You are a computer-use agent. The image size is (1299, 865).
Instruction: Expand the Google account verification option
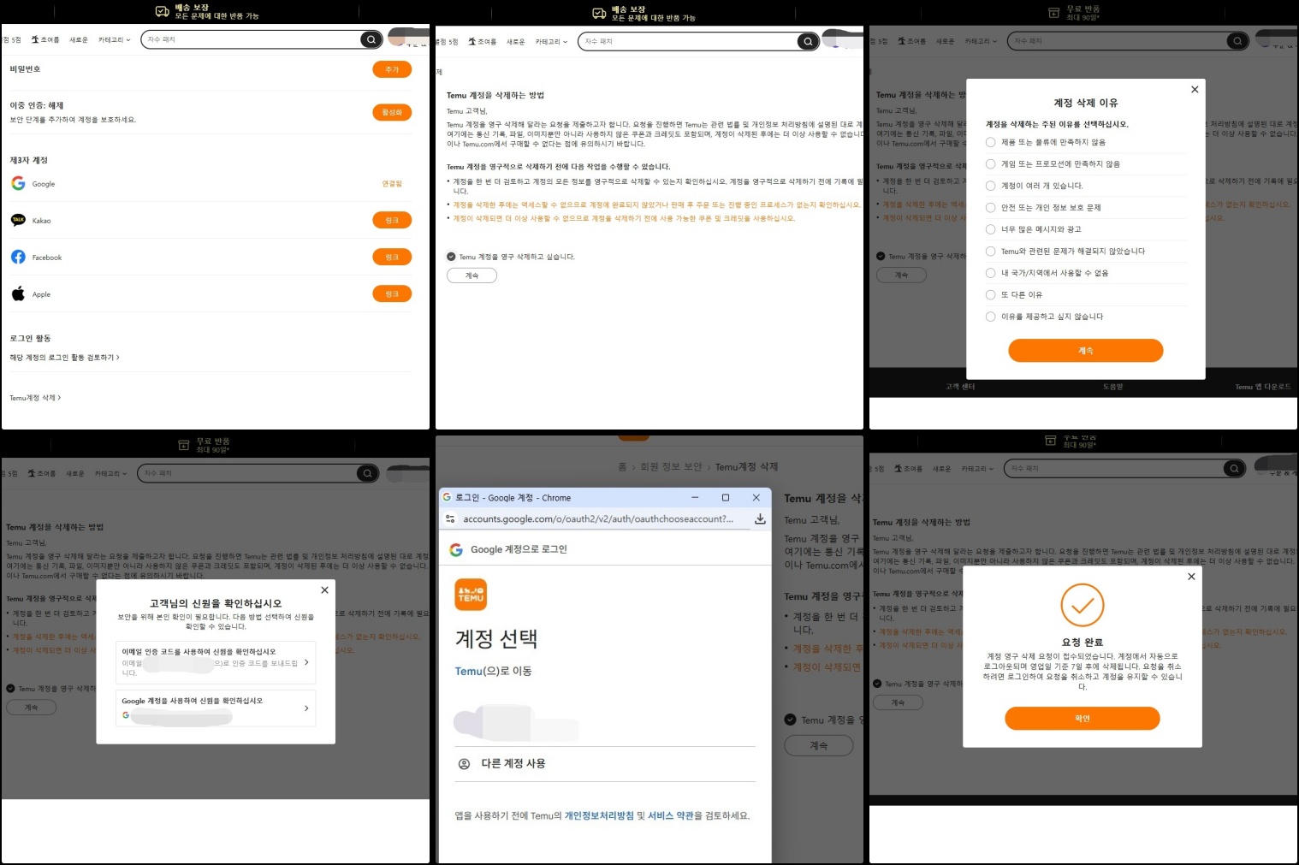(216, 708)
